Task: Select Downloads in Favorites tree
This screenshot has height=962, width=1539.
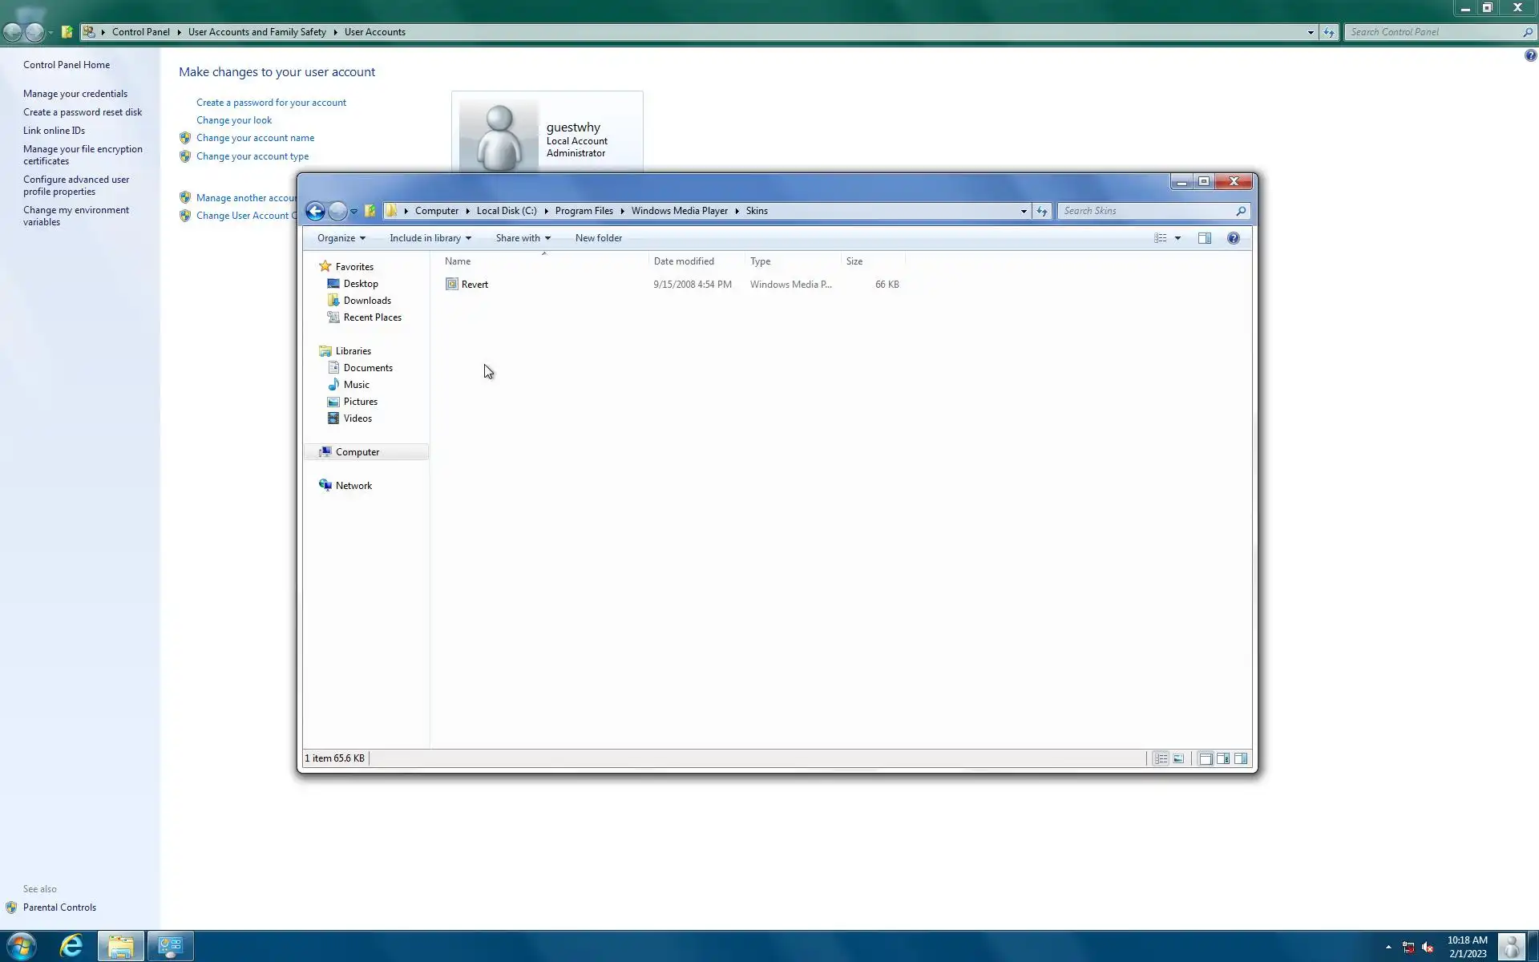Action: point(367,301)
